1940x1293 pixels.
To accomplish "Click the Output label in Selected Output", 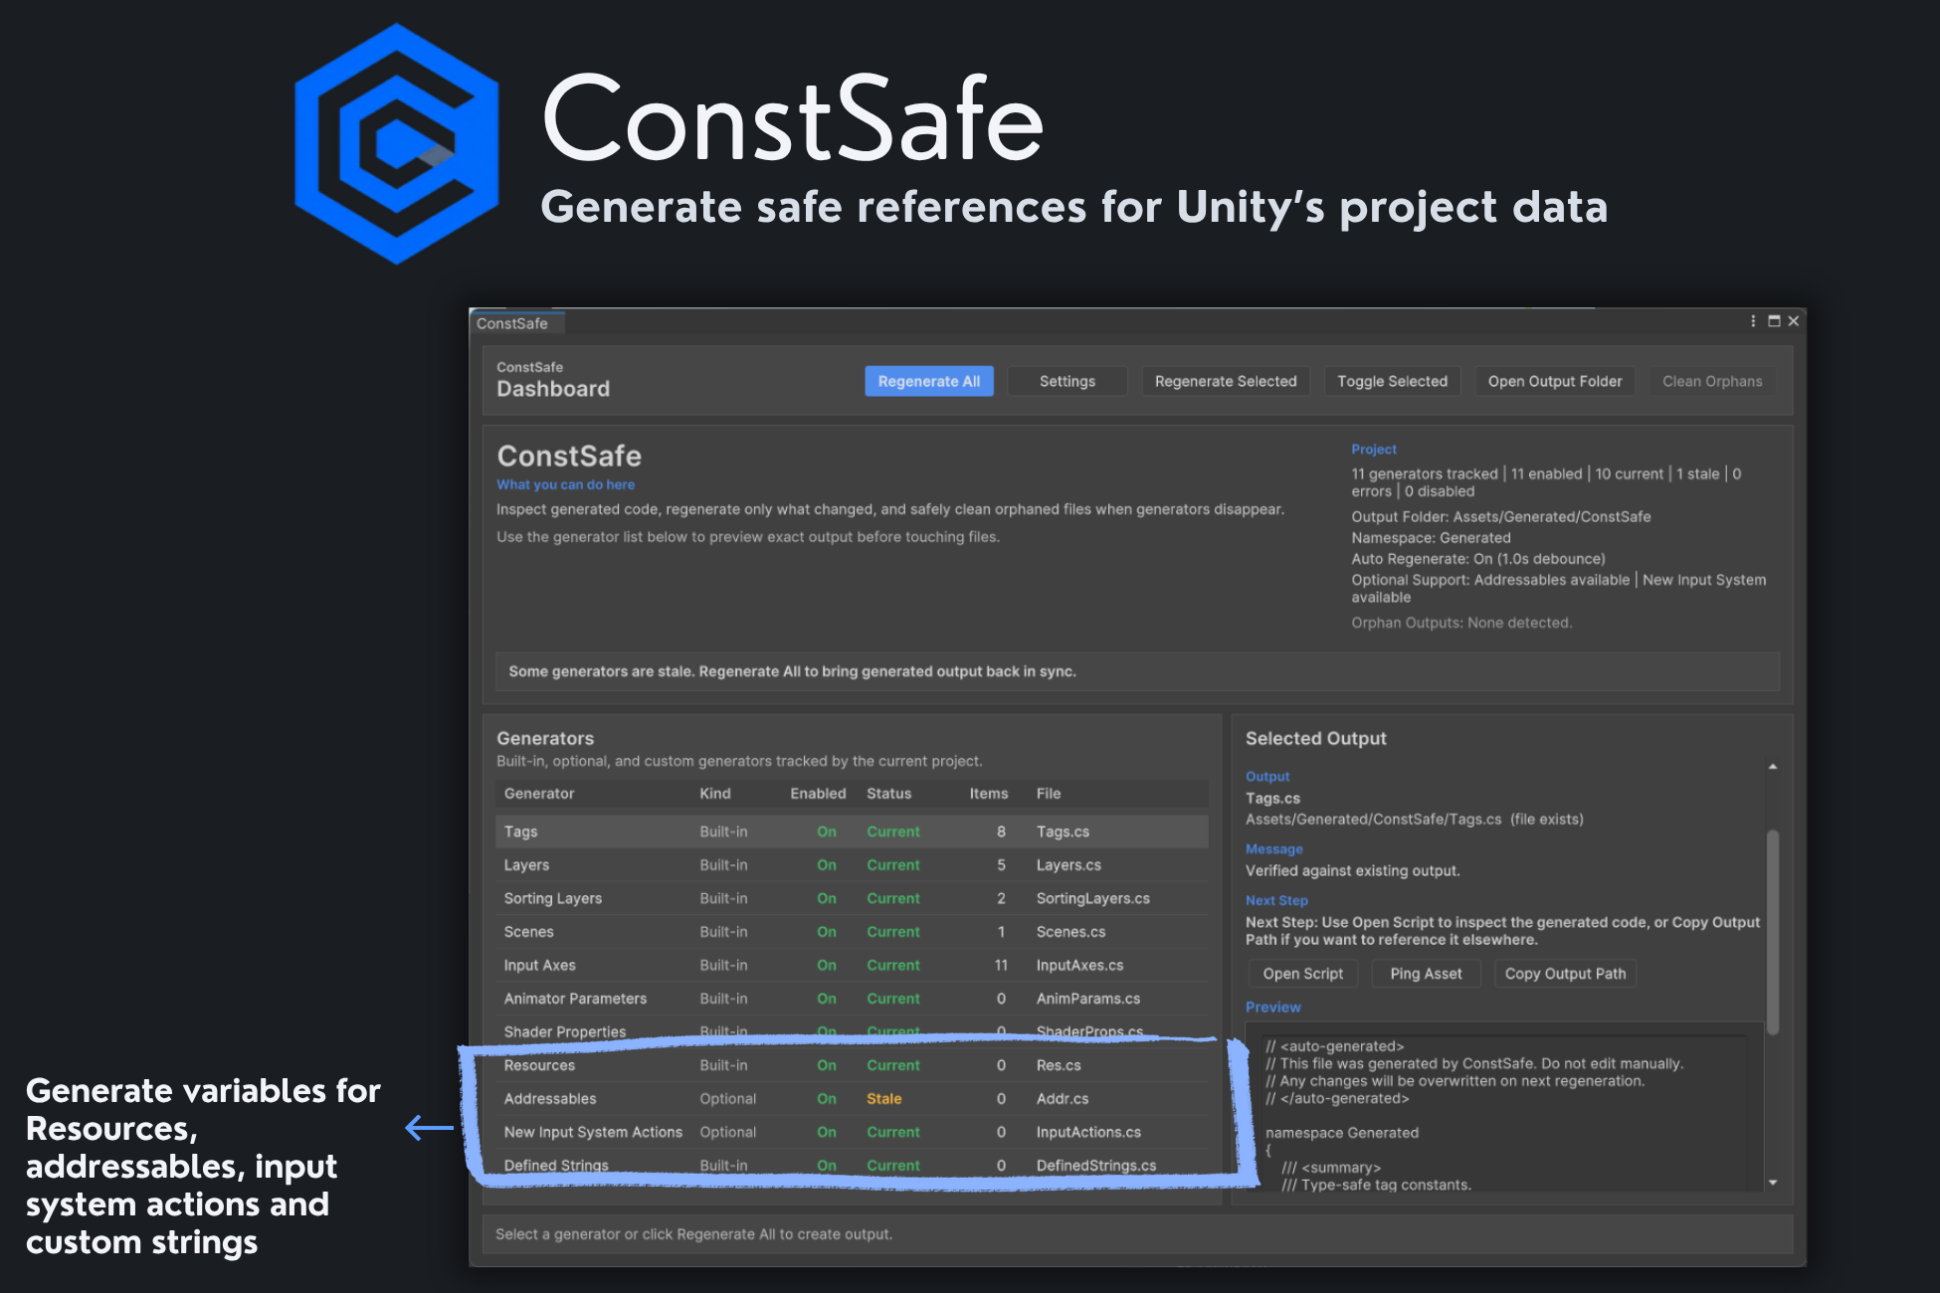I will tap(1267, 777).
